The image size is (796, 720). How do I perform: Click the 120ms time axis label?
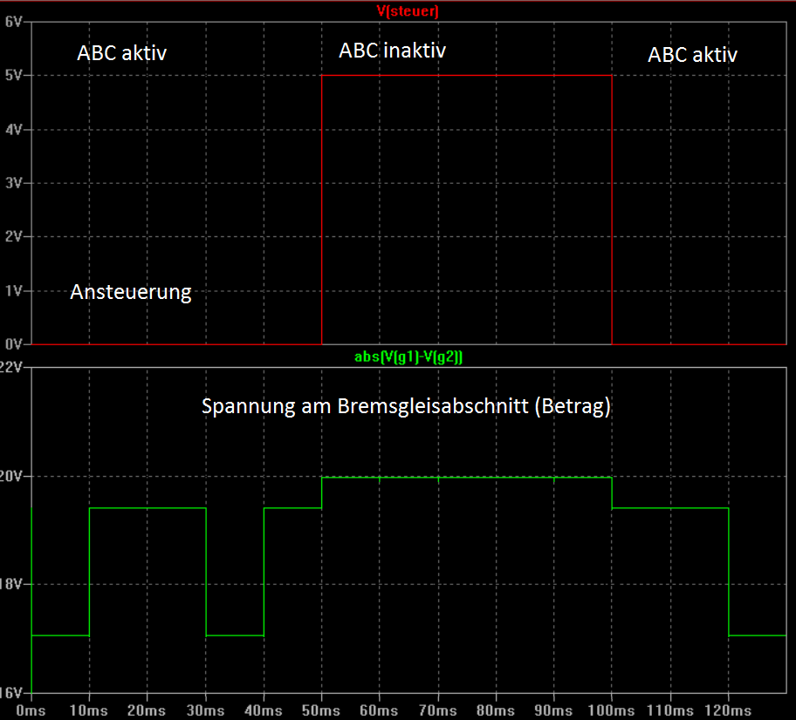click(728, 710)
